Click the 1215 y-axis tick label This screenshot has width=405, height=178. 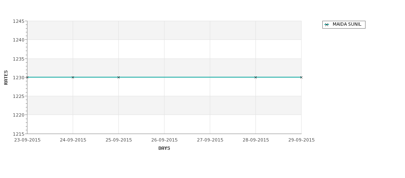(19, 134)
